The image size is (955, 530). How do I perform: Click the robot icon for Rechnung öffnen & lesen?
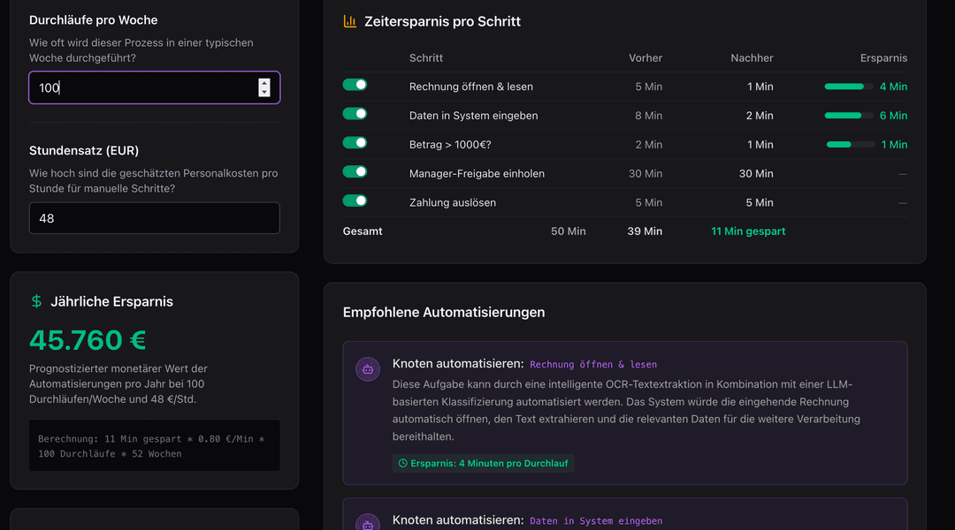pyautogui.click(x=368, y=369)
